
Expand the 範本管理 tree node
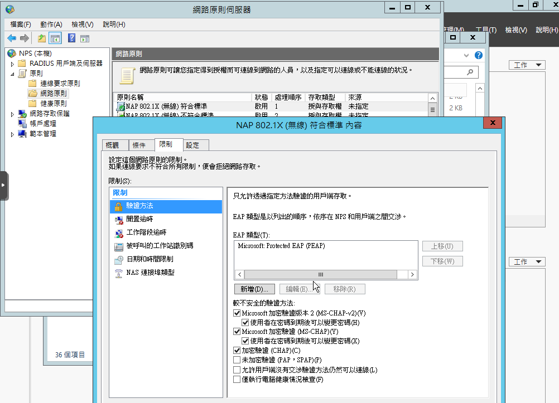pyautogui.click(x=12, y=134)
